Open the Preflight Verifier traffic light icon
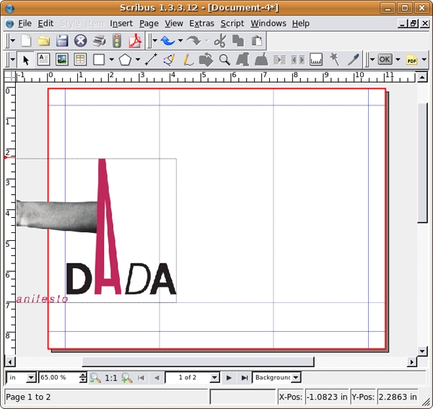 (x=116, y=41)
